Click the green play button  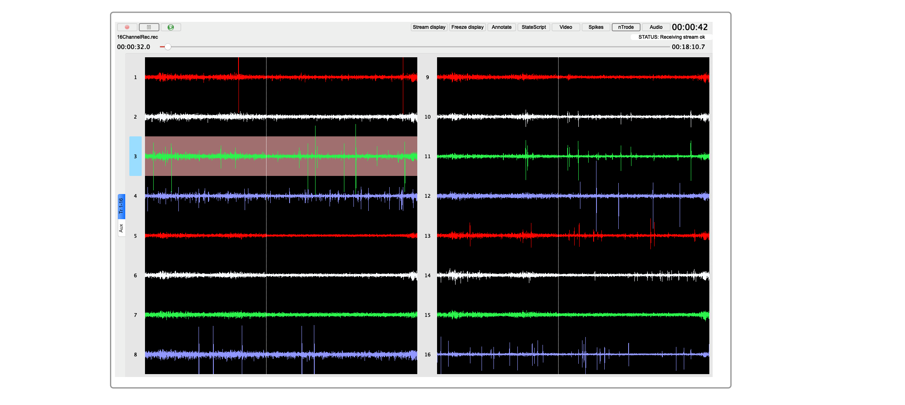[171, 27]
